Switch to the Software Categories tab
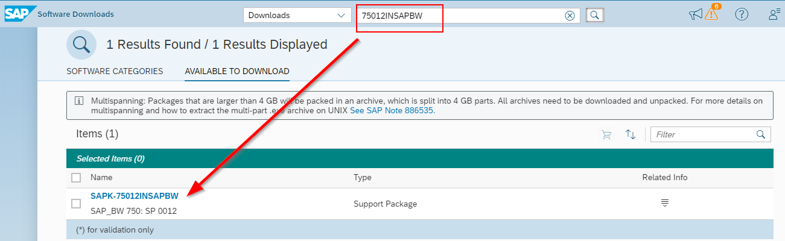 [x=115, y=71]
